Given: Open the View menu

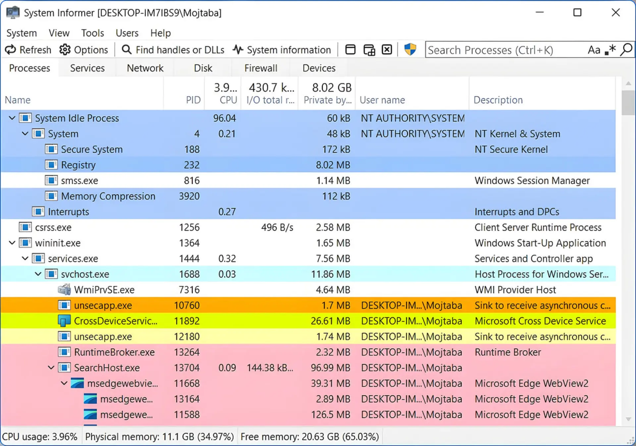Looking at the screenshot, I should point(59,33).
